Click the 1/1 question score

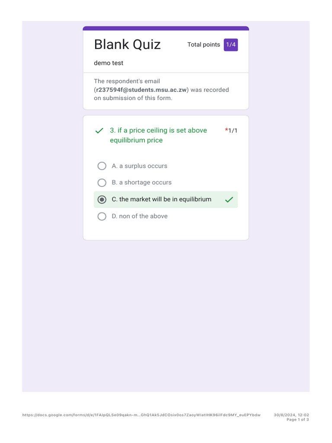(x=233, y=130)
